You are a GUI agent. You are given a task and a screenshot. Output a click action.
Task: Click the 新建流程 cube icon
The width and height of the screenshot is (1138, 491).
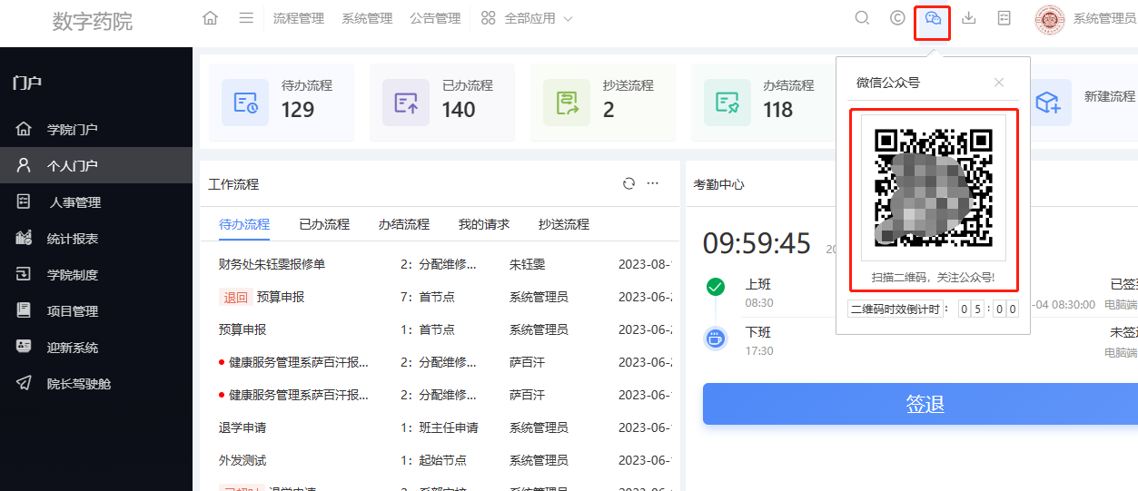click(x=1050, y=102)
